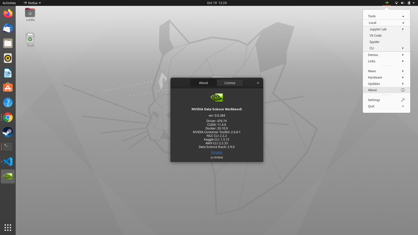
Task: Open Ubuntu Software from the dock
Action: (x=8, y=88)
